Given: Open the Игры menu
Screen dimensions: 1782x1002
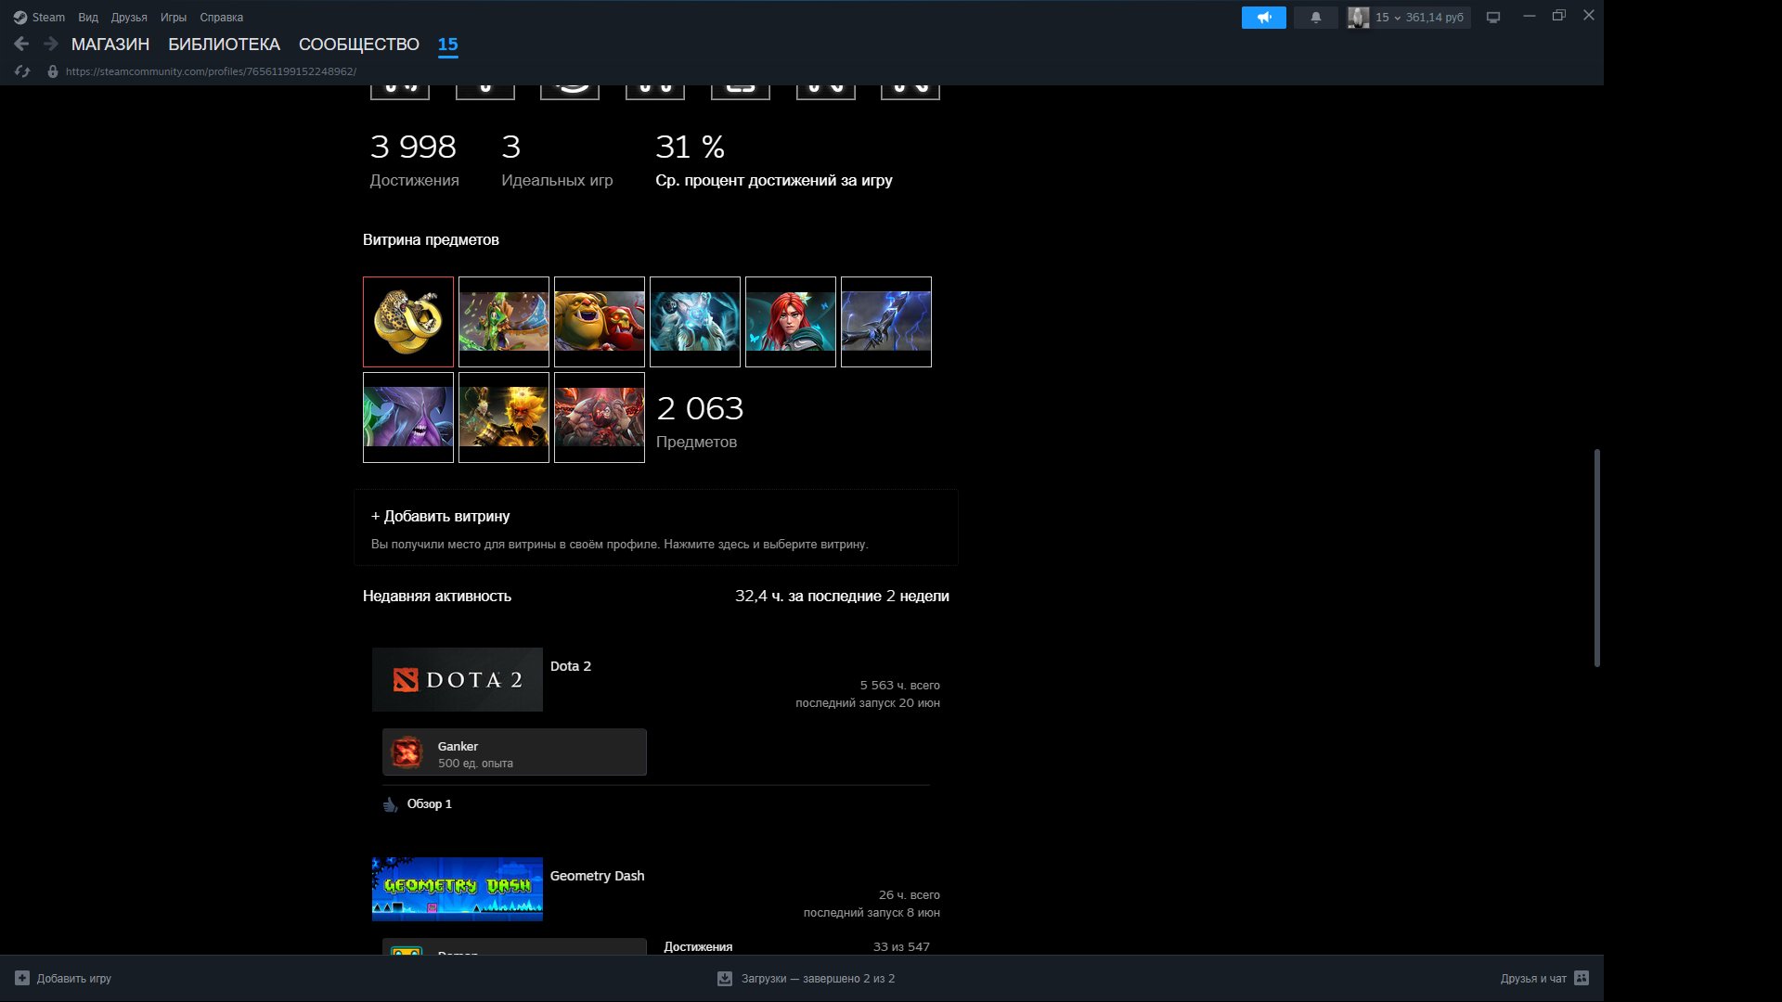Looking at the screenshot, I should point(174,18).
